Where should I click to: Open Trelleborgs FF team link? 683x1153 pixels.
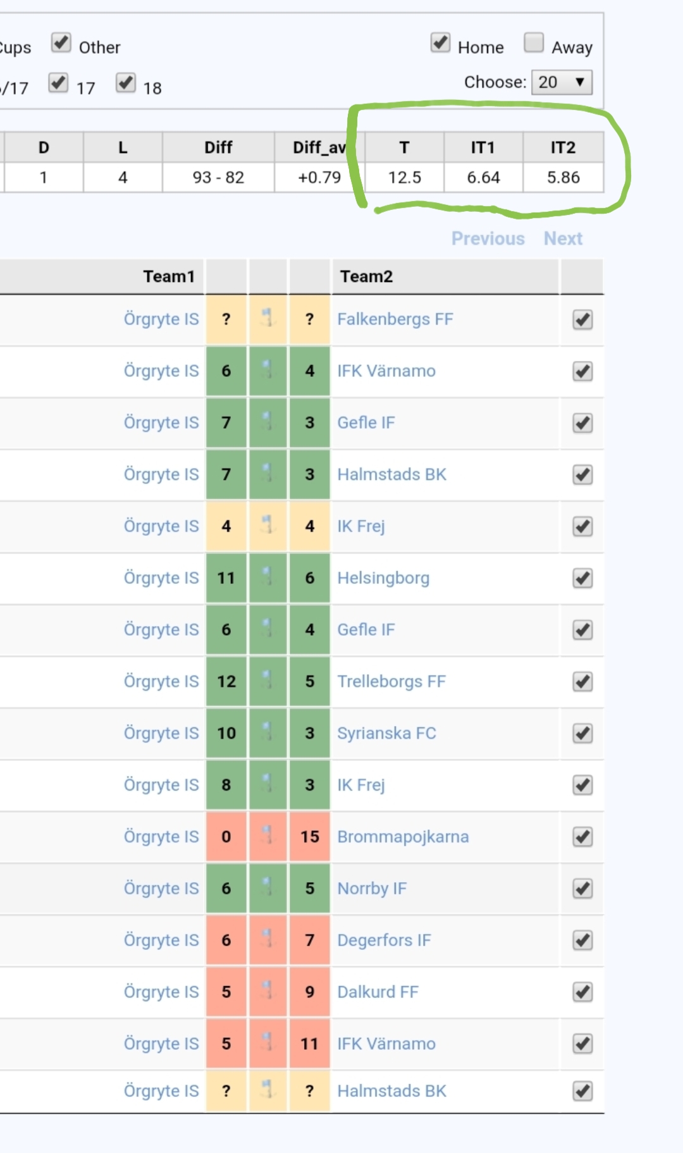point(391,681)
